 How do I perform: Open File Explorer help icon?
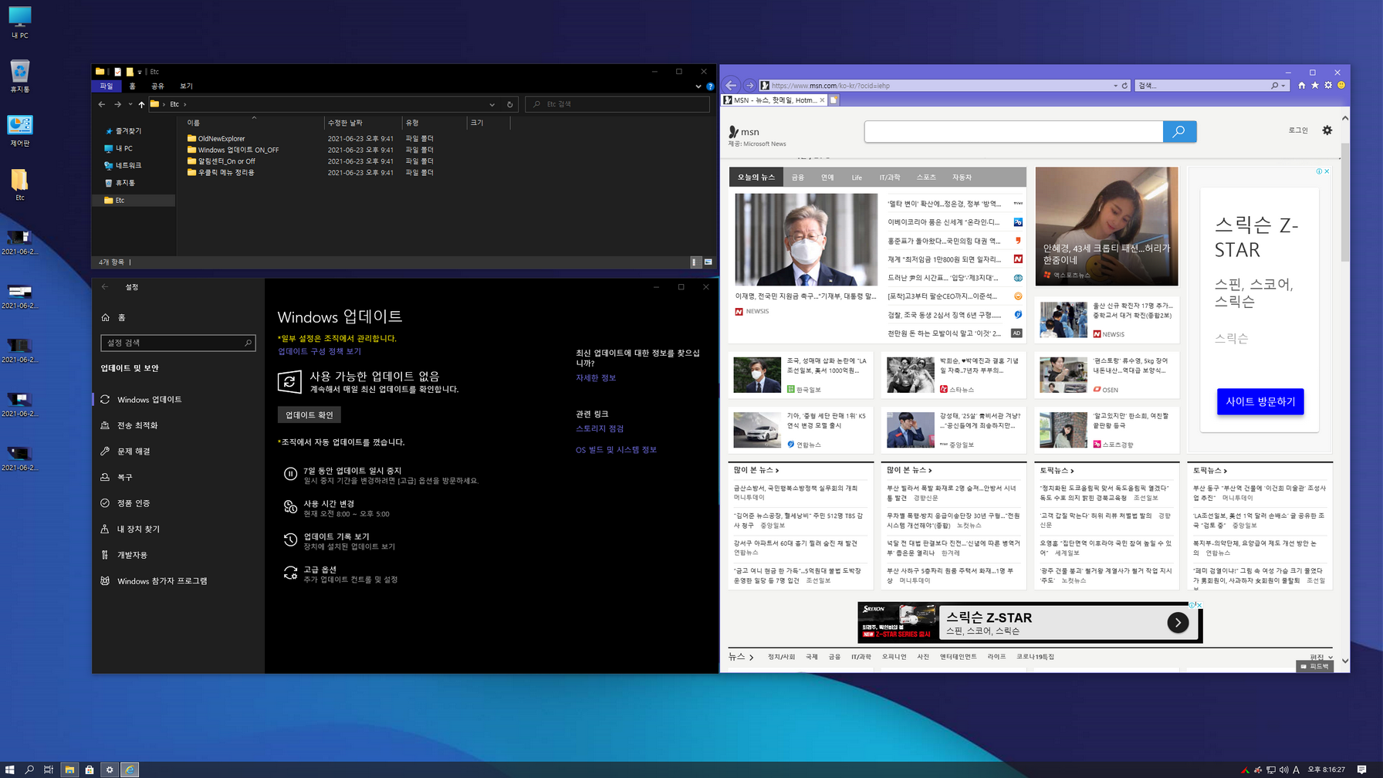coord(710,86)
